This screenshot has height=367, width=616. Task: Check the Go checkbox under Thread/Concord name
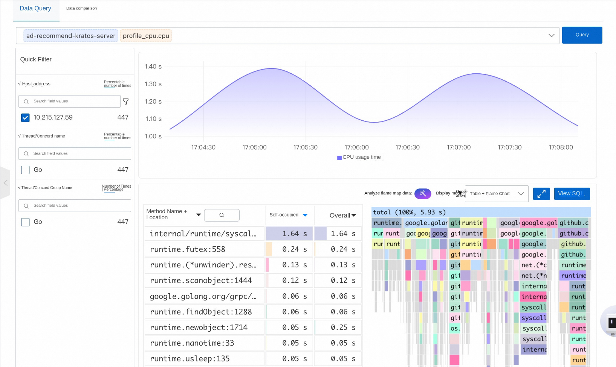25,170
